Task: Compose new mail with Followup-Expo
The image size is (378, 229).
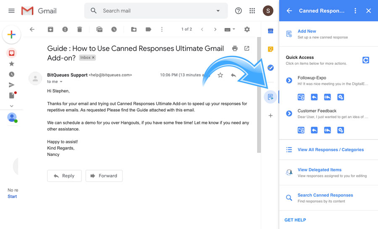Action: click(301, 97)
